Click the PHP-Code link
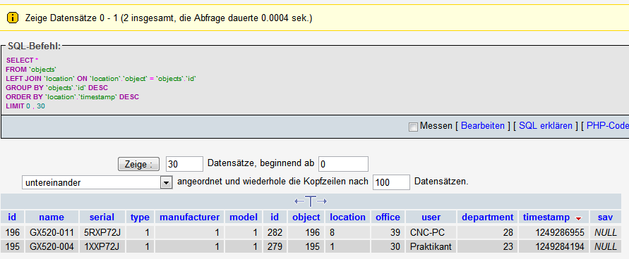This screenshot has width=629, height=259. (608, 126)
